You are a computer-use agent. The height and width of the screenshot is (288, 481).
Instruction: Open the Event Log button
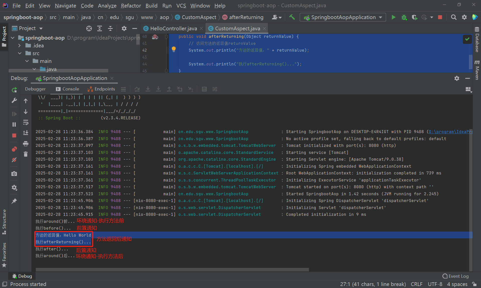click(456, 276)
